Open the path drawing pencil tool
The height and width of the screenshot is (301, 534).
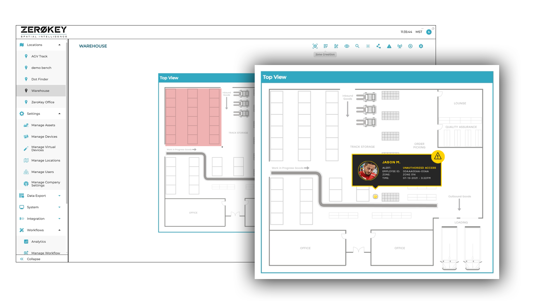336,46
